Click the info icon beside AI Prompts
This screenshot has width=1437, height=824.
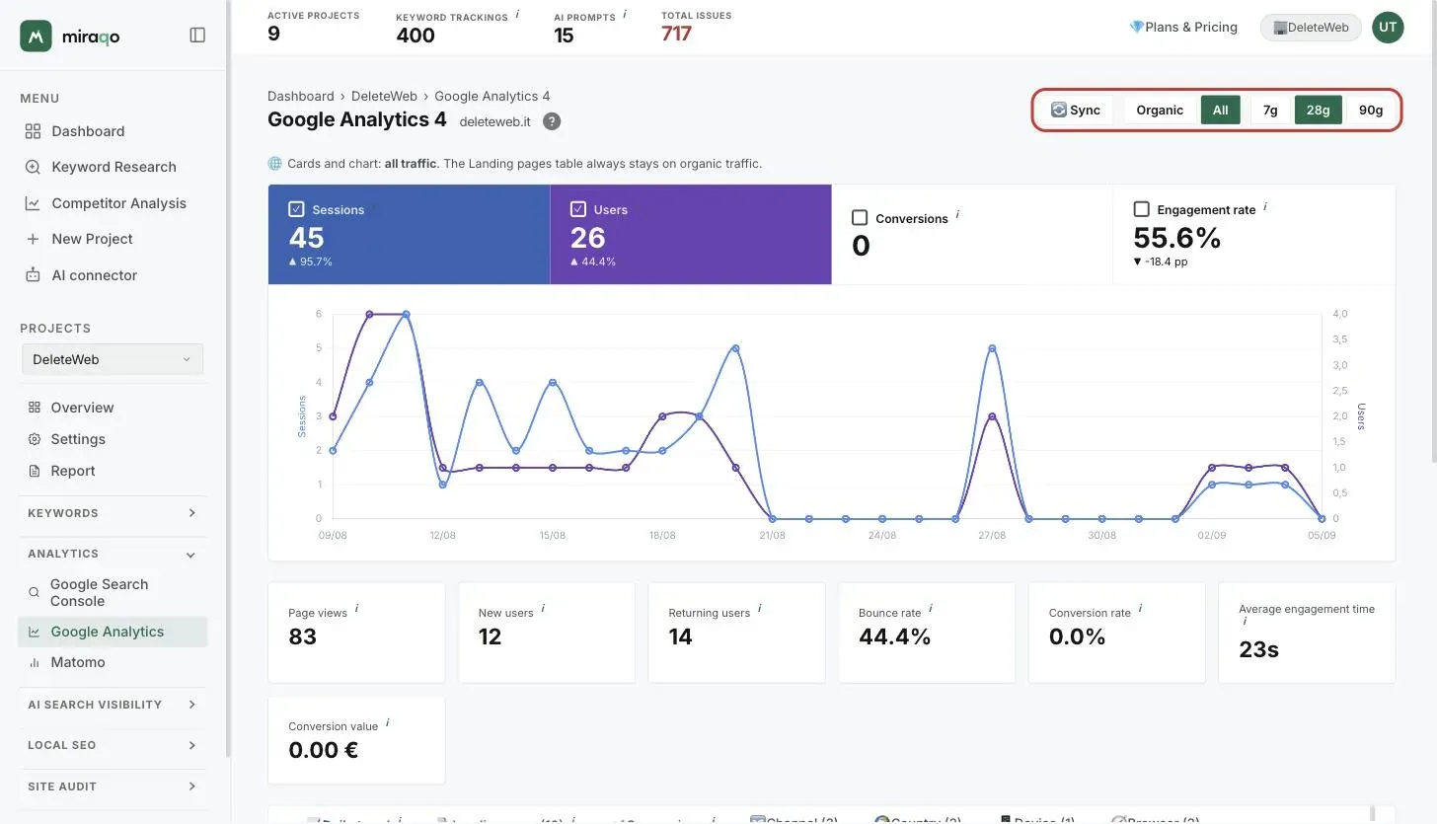[626, 15]
